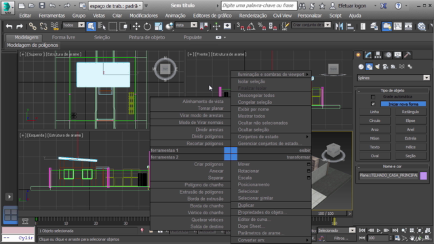Open Escala settings box in quad menu
434x244 pixels.
[309, 178]
